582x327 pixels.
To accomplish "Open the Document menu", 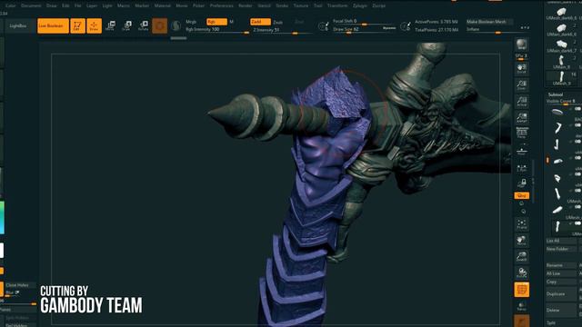I will (x=31, y=5).
